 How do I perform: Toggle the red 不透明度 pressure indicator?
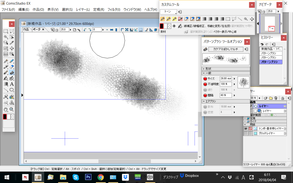pyautogui.click(x=205, y=84)
